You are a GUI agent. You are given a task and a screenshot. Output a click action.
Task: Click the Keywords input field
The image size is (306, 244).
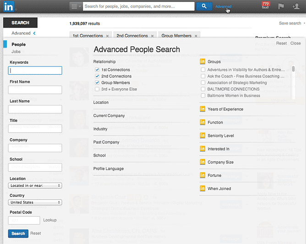(x=35, y=70)
